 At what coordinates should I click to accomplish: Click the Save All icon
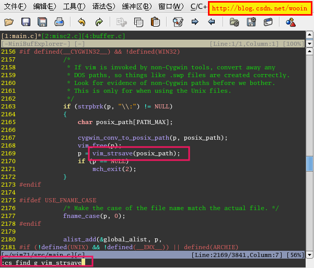click(42, 22)
